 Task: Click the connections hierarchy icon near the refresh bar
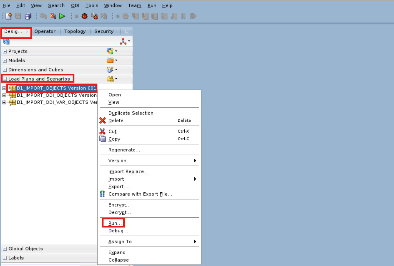[123, 41]
